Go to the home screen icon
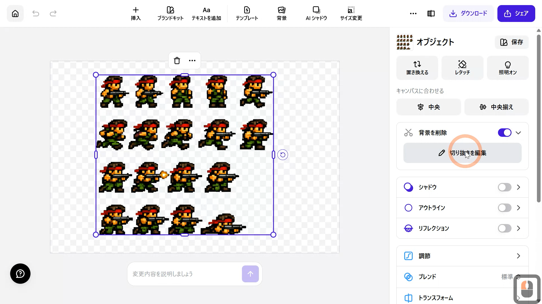The height and width of the screenshot is (304, 542). tap(15, 14)
